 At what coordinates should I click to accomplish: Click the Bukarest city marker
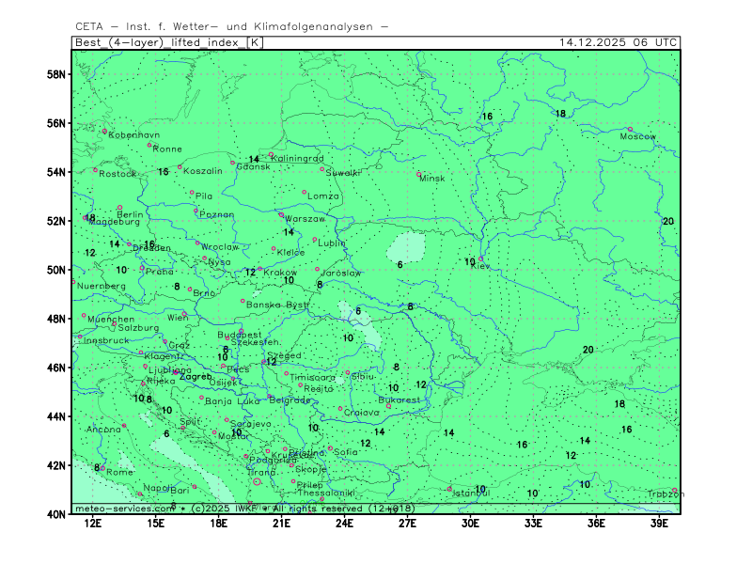[388, 406]
